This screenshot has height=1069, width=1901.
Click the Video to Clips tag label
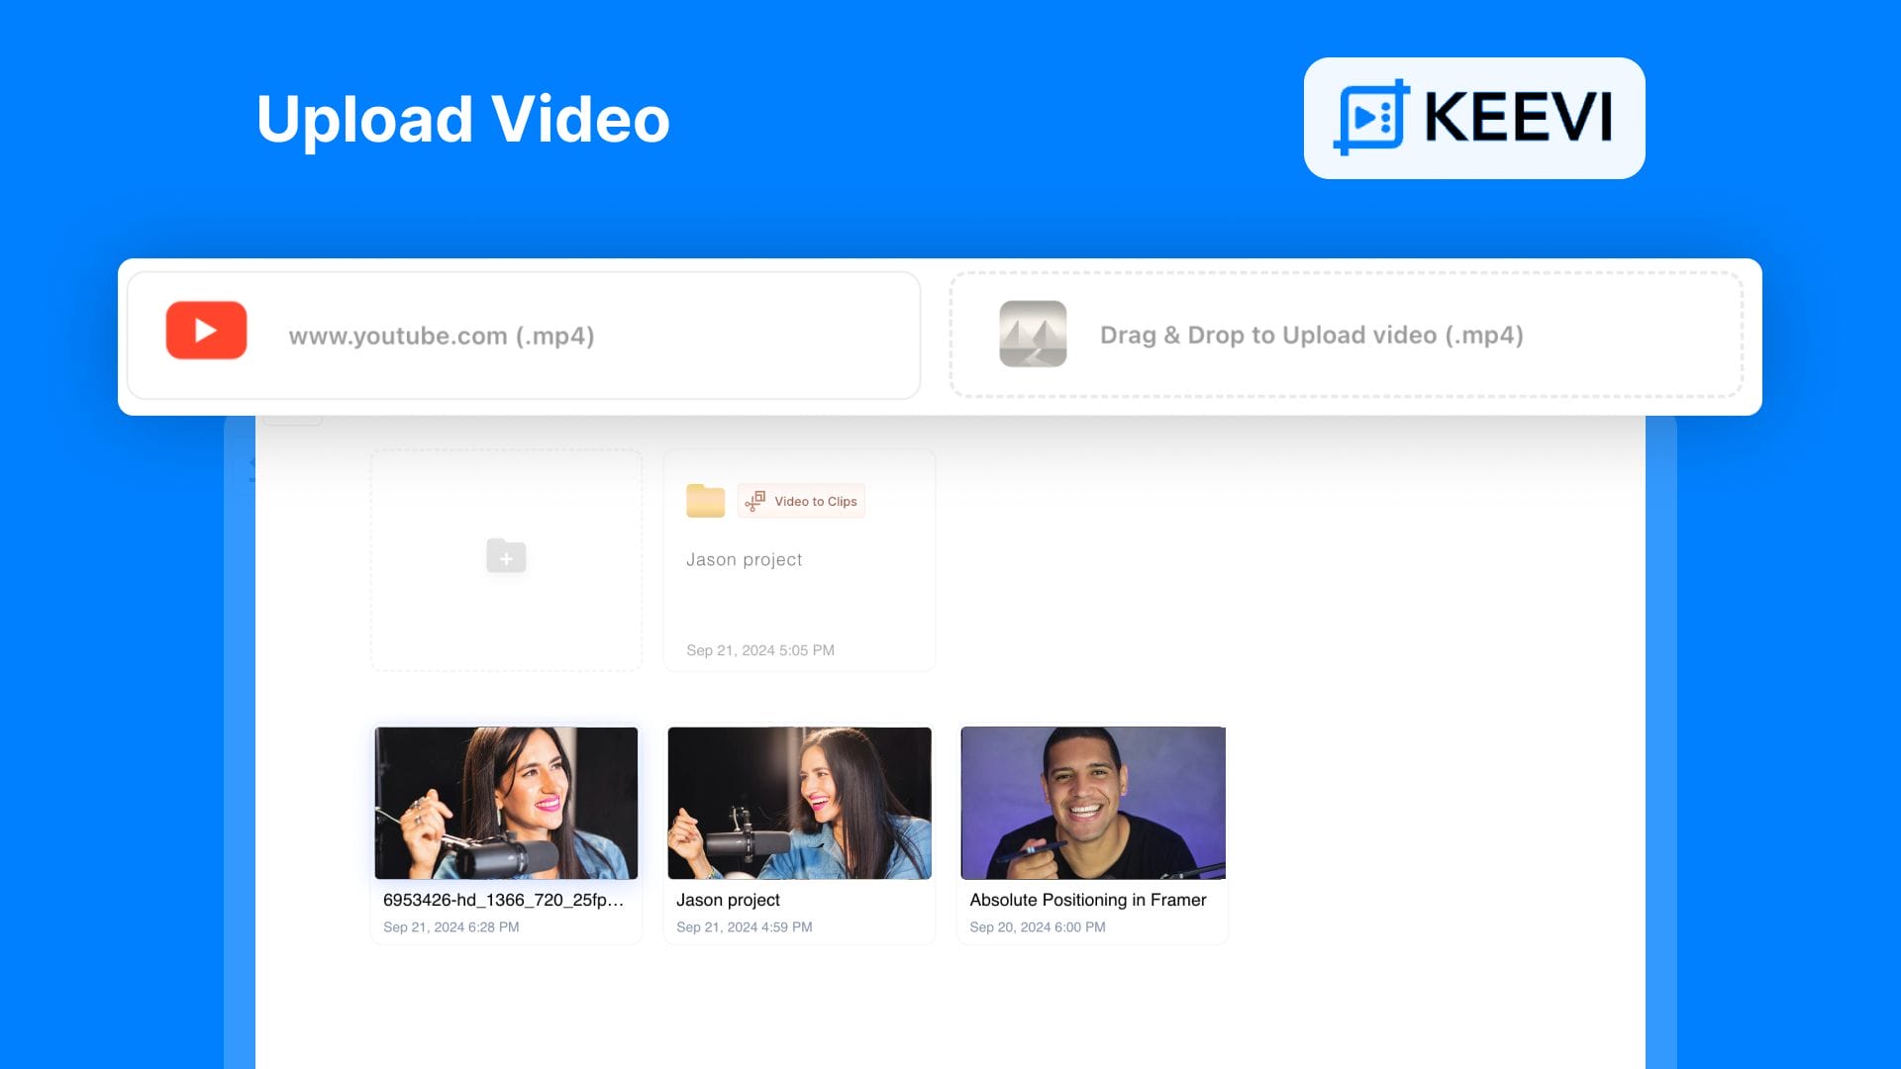[x=815, y=502]
